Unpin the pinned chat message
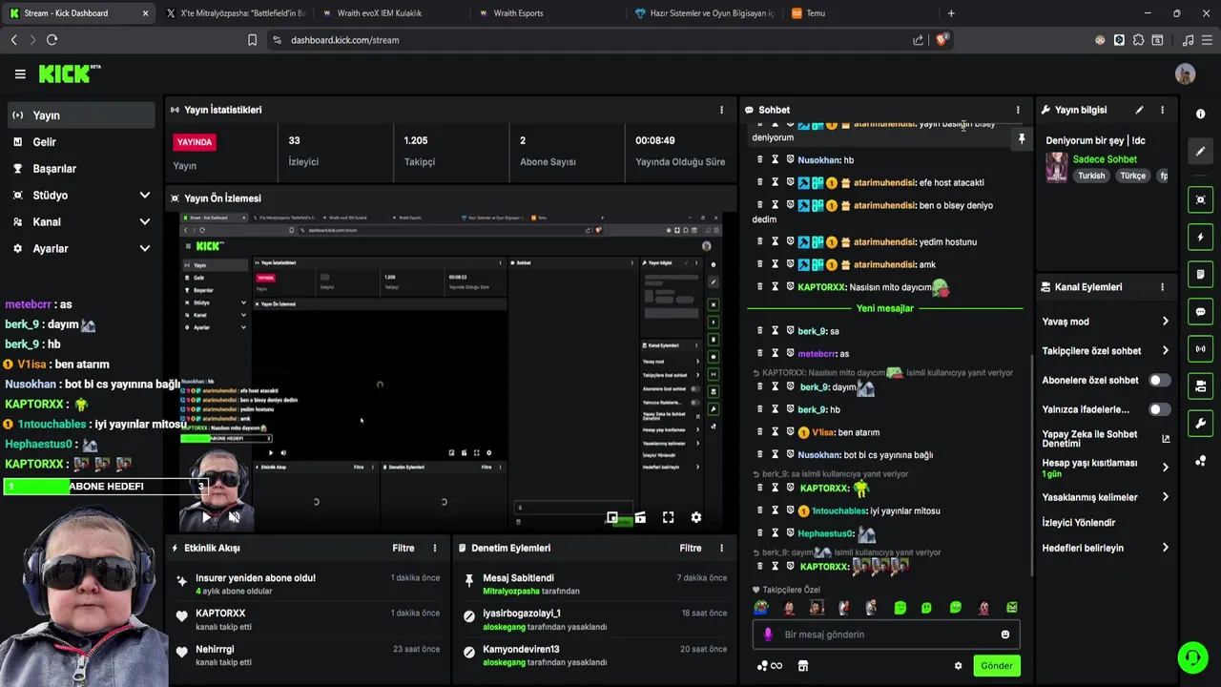 [1022, 139]
